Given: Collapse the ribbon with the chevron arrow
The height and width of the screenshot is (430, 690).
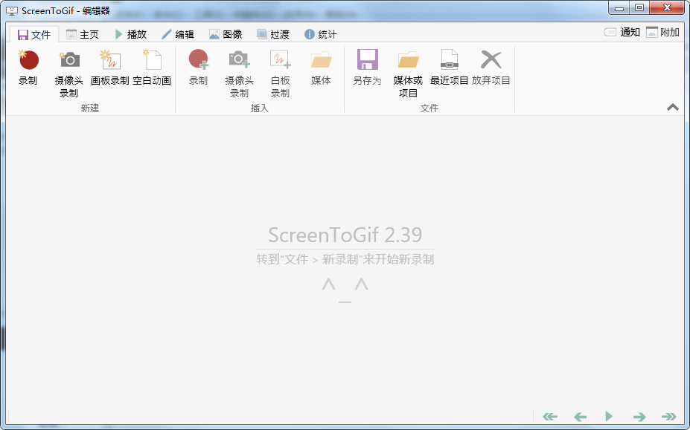Looking at the screenshot, I should (x=673, y=107).
